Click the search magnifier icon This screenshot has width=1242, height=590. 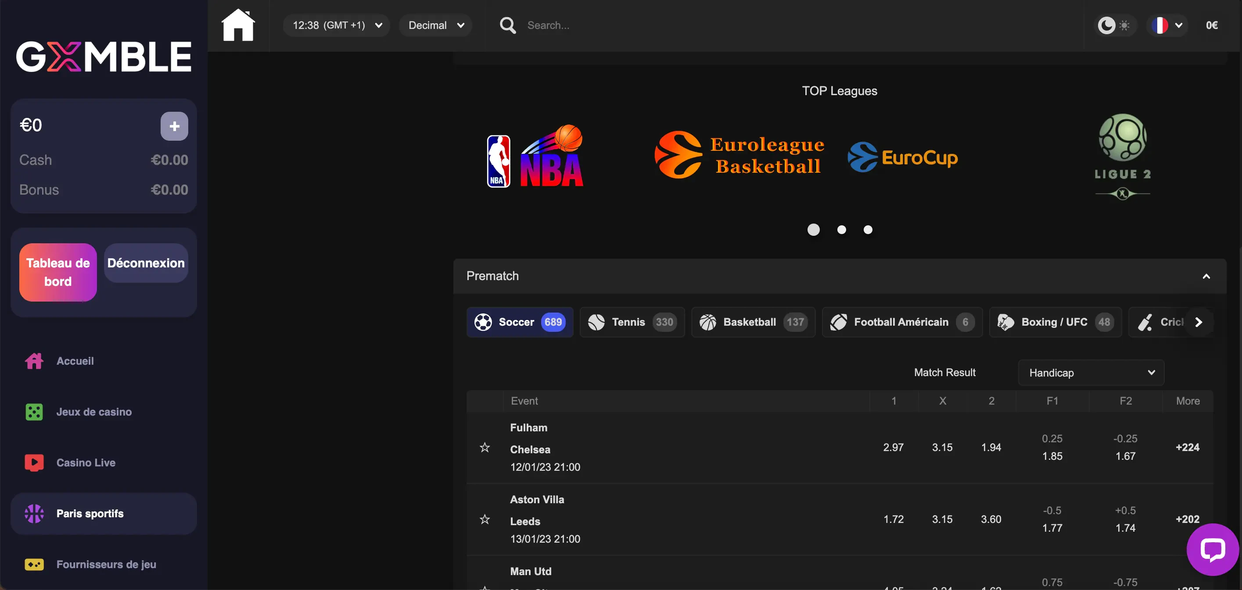(508, 25)
